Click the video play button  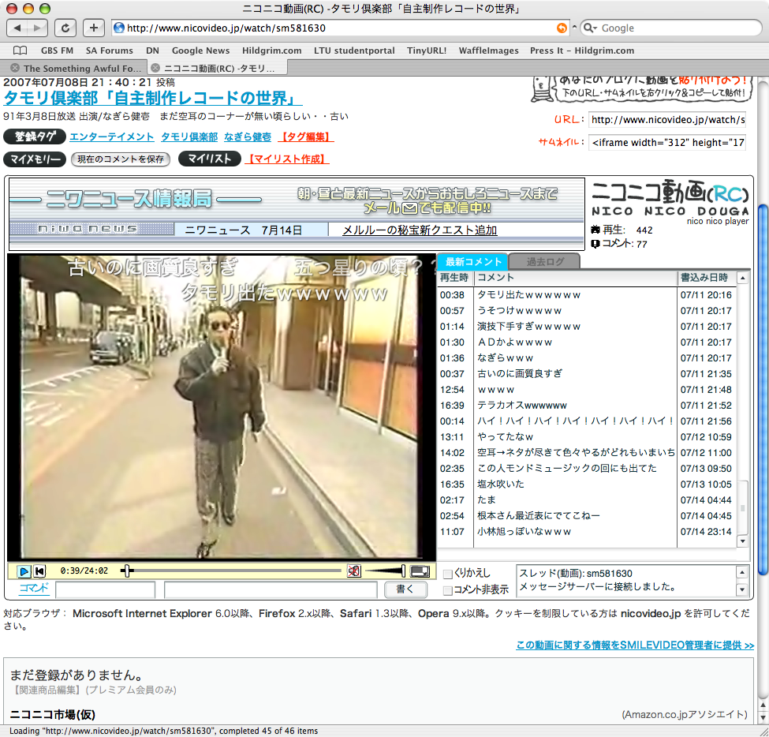pos(24,571)
